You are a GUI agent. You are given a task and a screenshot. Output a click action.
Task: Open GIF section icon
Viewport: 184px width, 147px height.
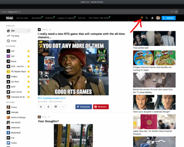(8, 51)
